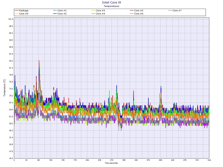
Task: Click the 408 x-axis tick label
Action: pos(160,160)
